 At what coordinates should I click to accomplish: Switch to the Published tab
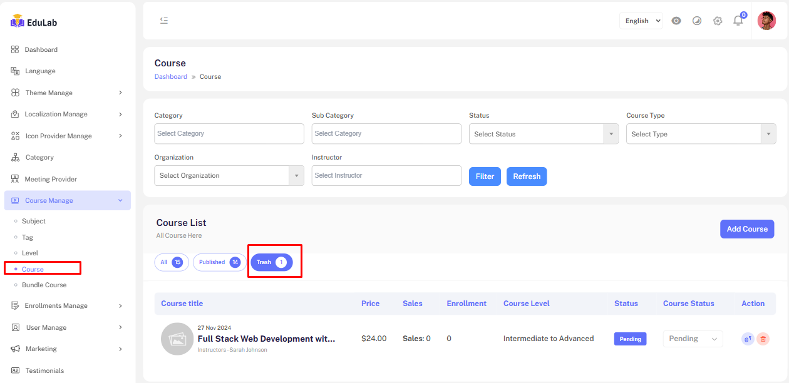click(x=219, y=262)
